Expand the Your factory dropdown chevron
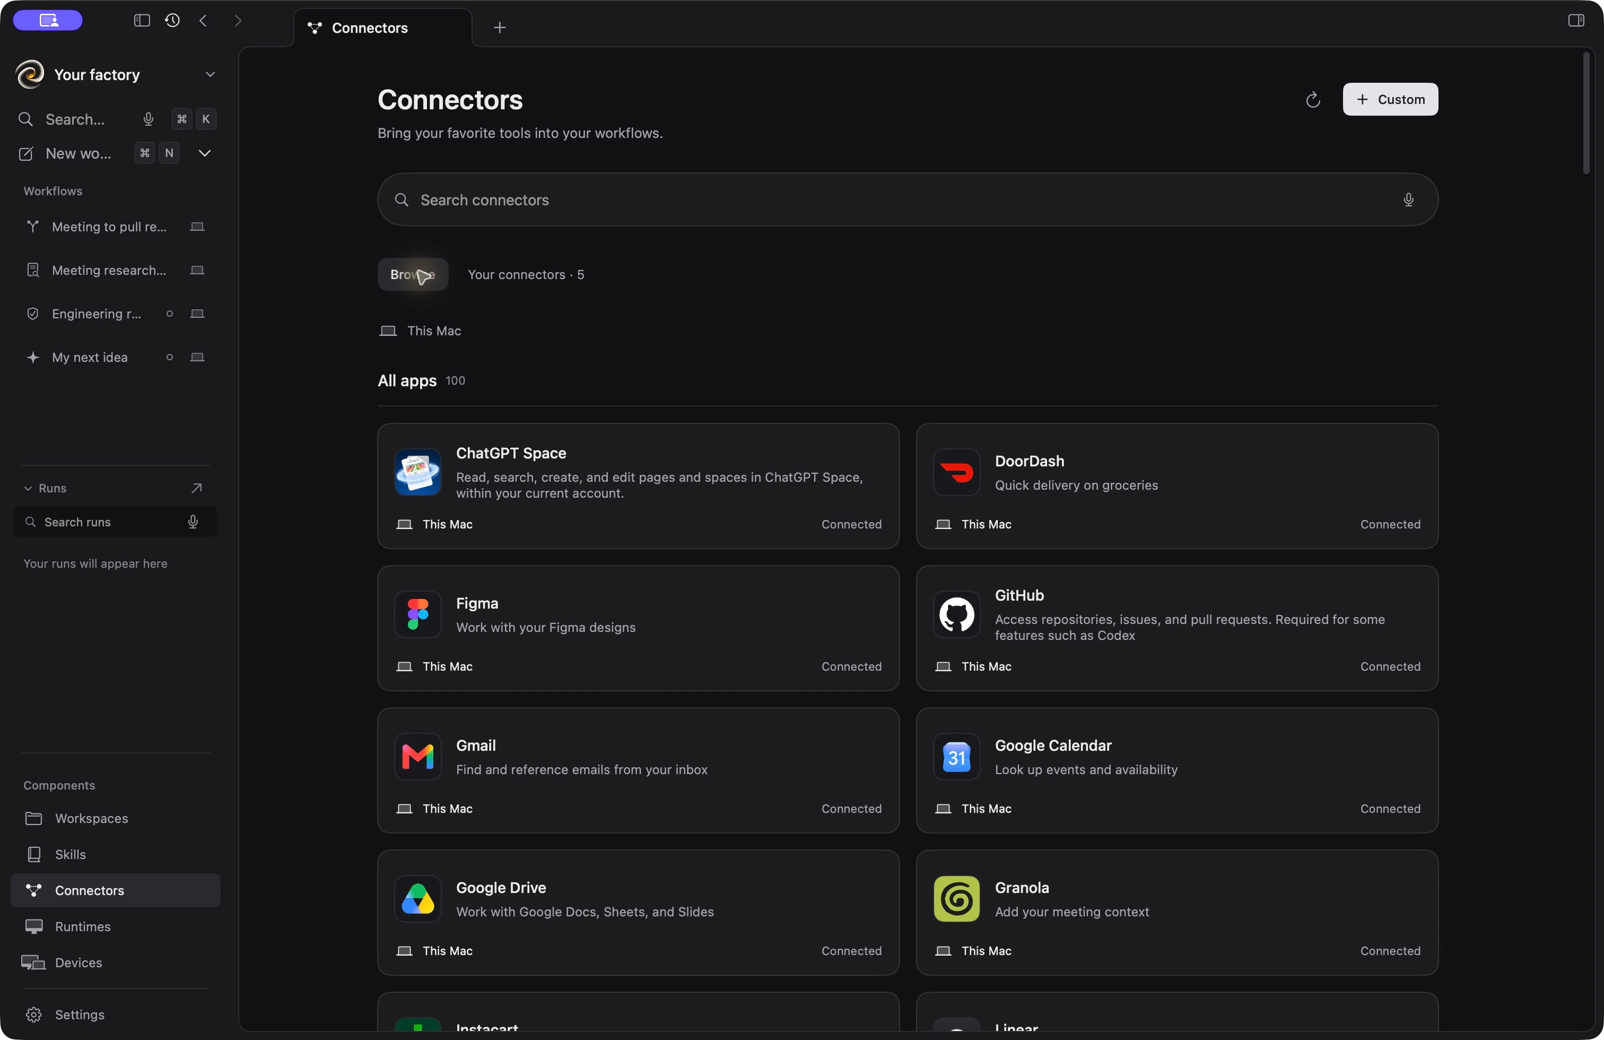The image size is (1604, 1040). [210, 75]
